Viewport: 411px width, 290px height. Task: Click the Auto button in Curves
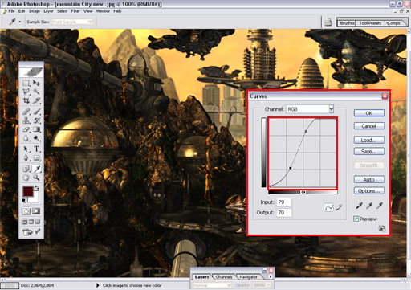[369, 179]
